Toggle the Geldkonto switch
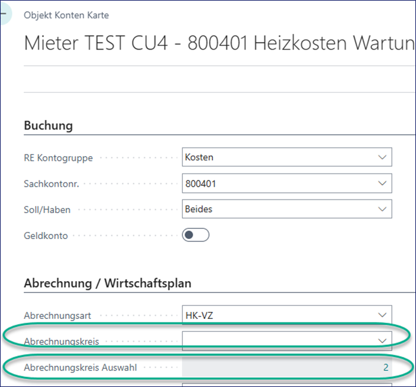The width and height of the screenshot is (416, 387). 196,236
